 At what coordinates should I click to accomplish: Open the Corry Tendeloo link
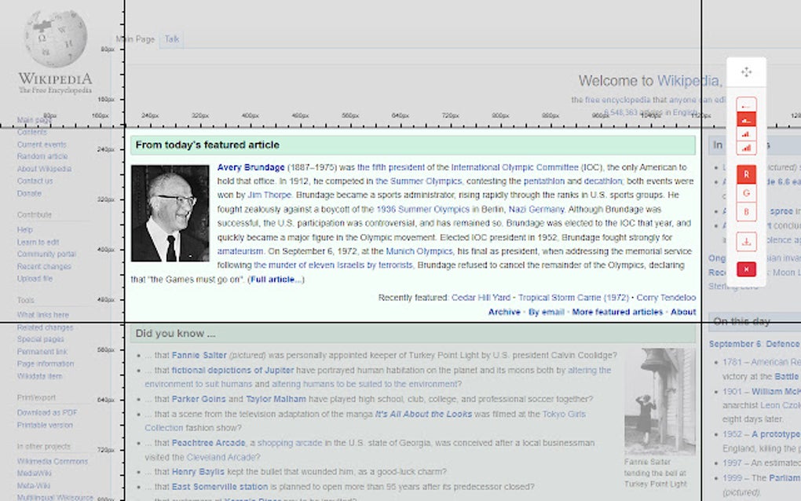(666, 298)
